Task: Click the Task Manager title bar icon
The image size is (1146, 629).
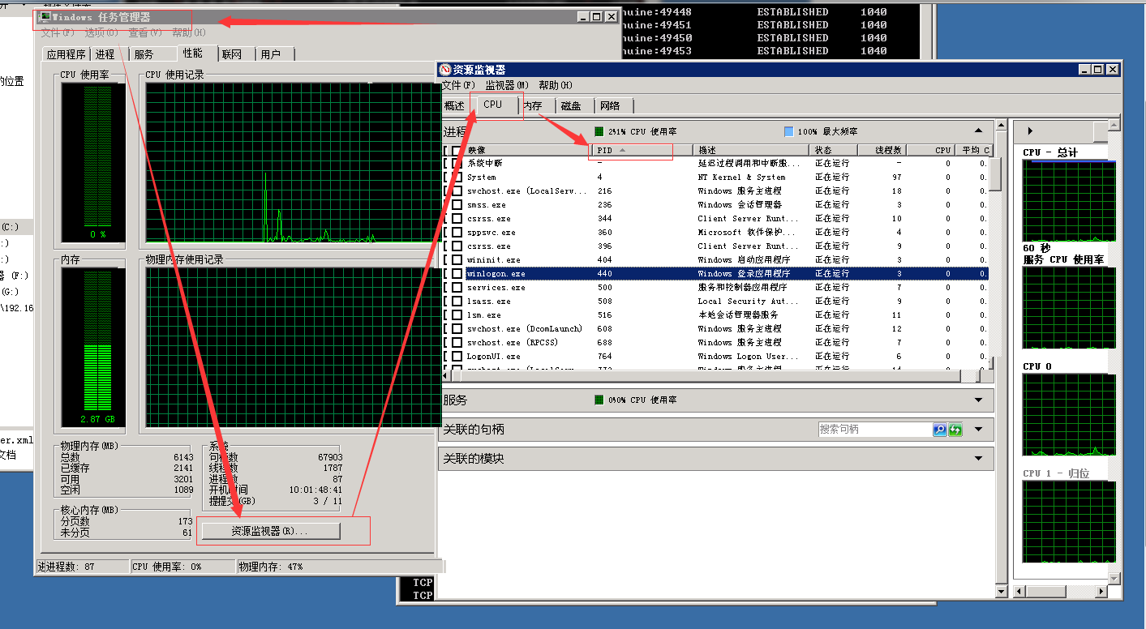Action: point(45,16)
